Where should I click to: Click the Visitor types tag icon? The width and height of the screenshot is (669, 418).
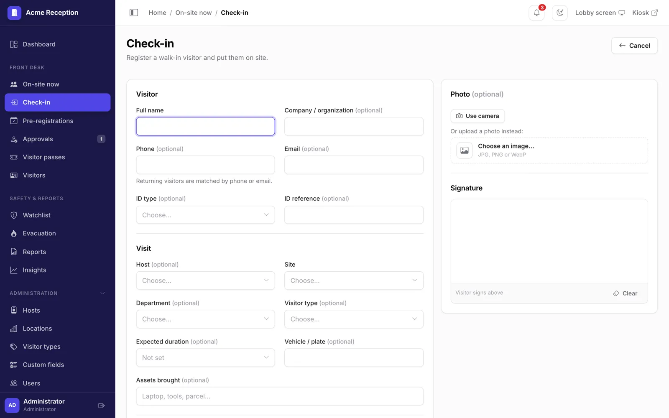coord(14,347)
